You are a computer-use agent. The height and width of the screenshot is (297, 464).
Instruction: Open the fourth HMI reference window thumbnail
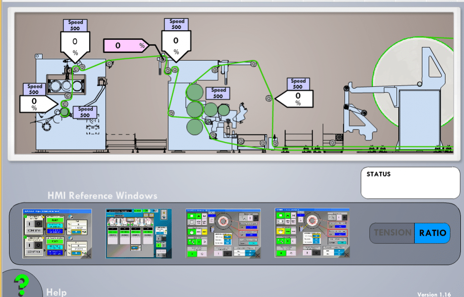[312, 234]
